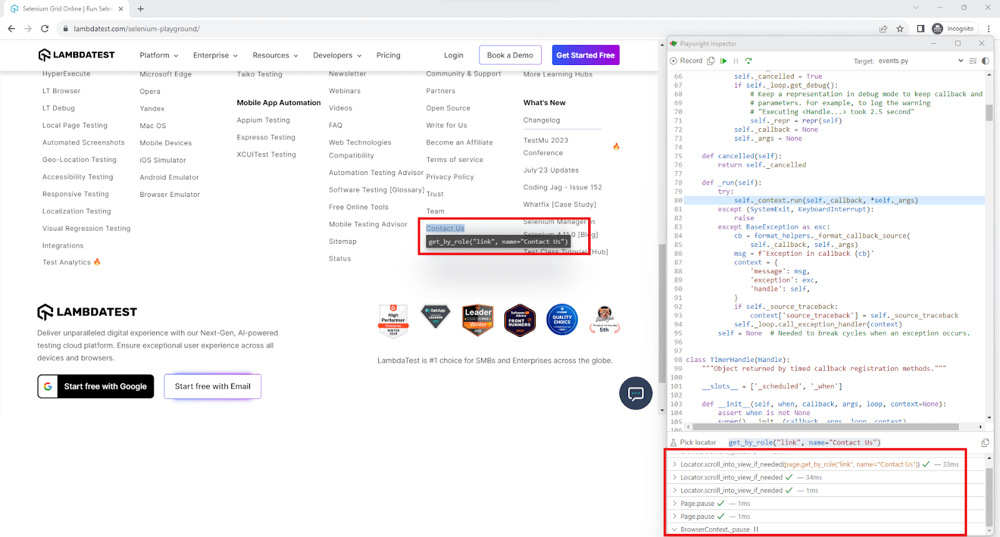Open the chat support bubble

(636, 393)
